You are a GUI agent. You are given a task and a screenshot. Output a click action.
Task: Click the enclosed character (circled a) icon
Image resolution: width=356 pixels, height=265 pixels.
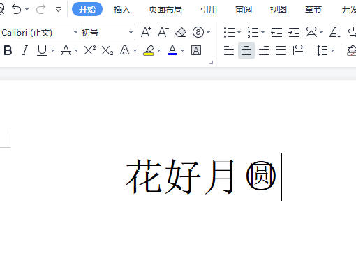tap(198, 32)
